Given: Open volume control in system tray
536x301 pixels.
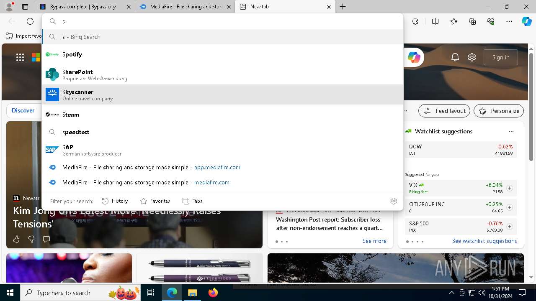Looking at the screenshot, I should [x=482, y=293].
